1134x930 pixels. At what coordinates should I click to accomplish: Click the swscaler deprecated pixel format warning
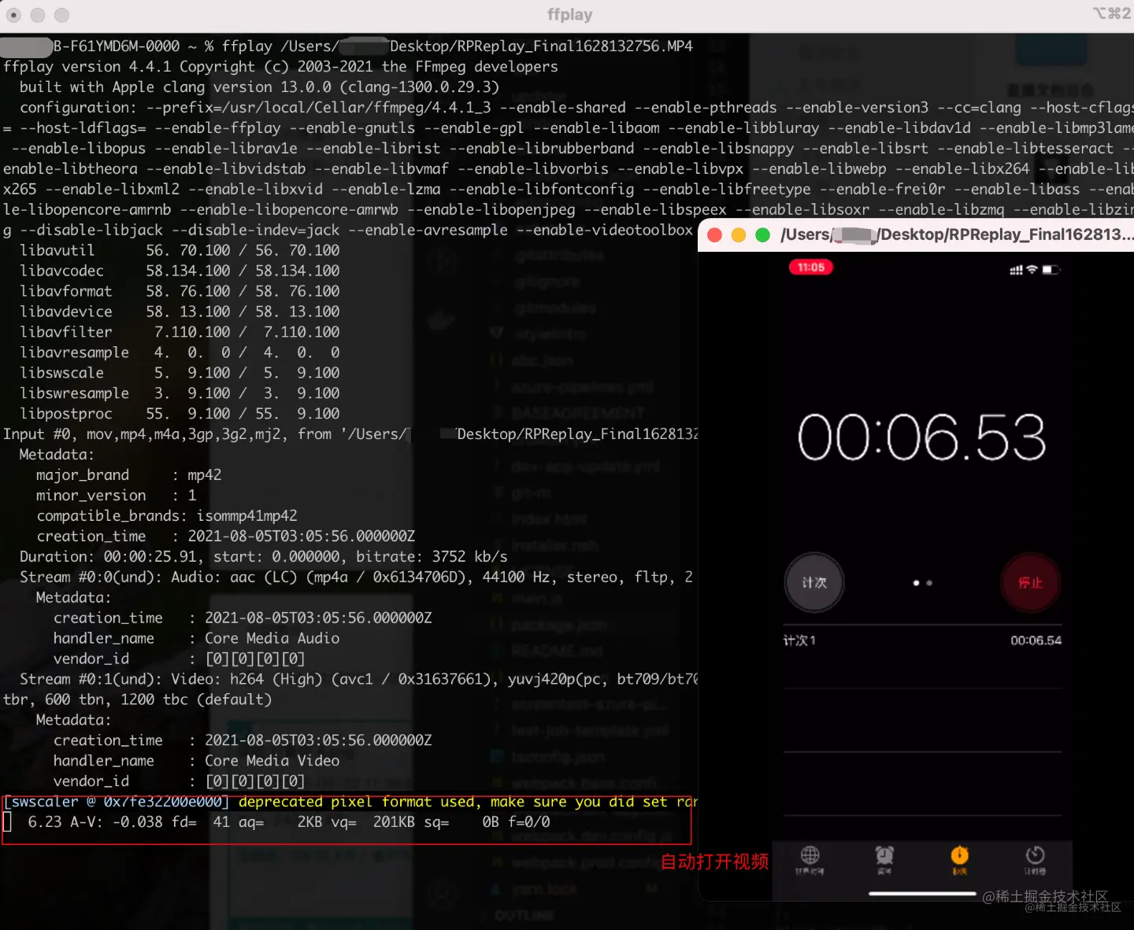coord(350,802)
